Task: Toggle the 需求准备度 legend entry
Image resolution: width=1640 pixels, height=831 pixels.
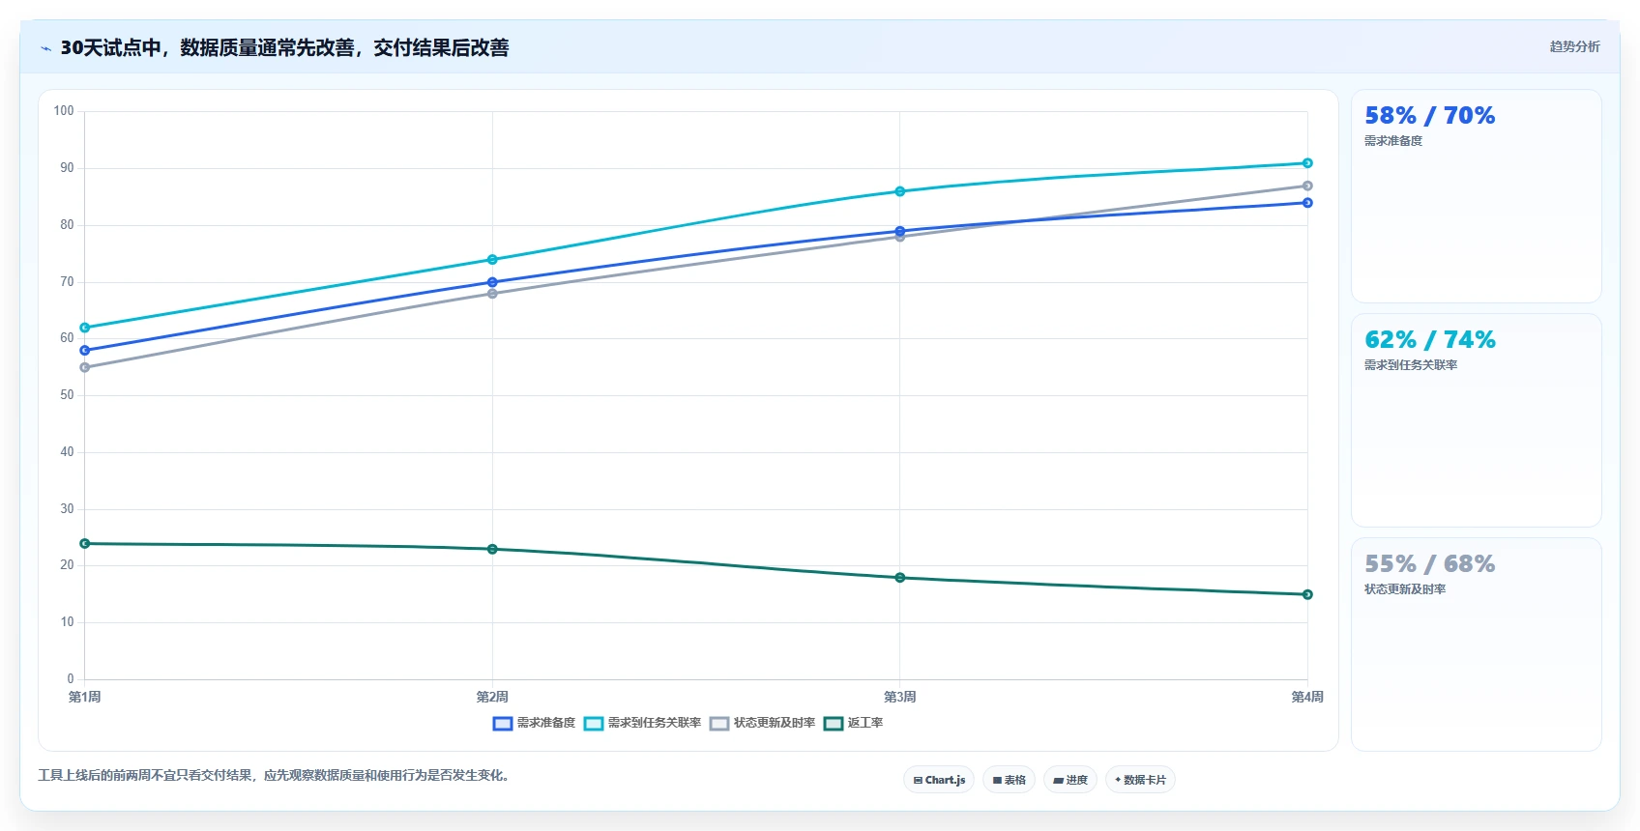Action: pyautogui.click(x=534, y=723)
